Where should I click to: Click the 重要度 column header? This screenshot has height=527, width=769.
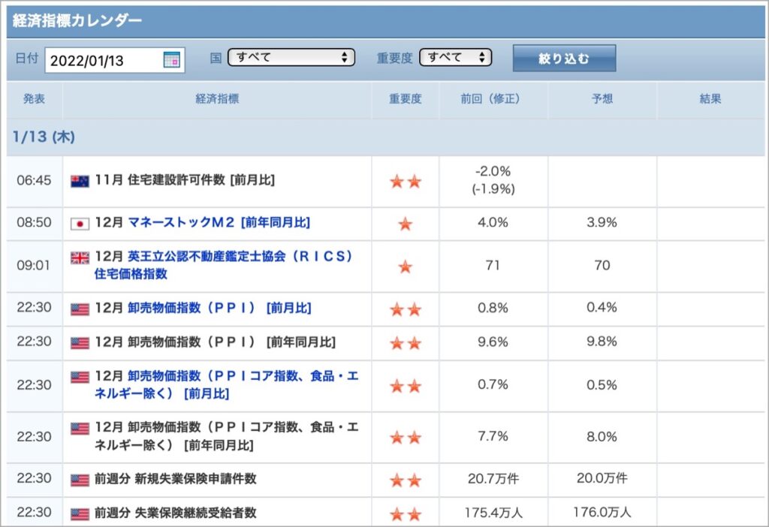pos(405,99)
